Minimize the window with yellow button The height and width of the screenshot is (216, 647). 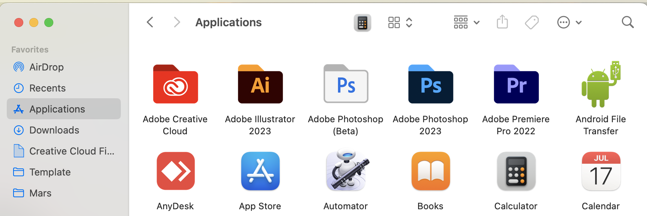tap(34, 22)
